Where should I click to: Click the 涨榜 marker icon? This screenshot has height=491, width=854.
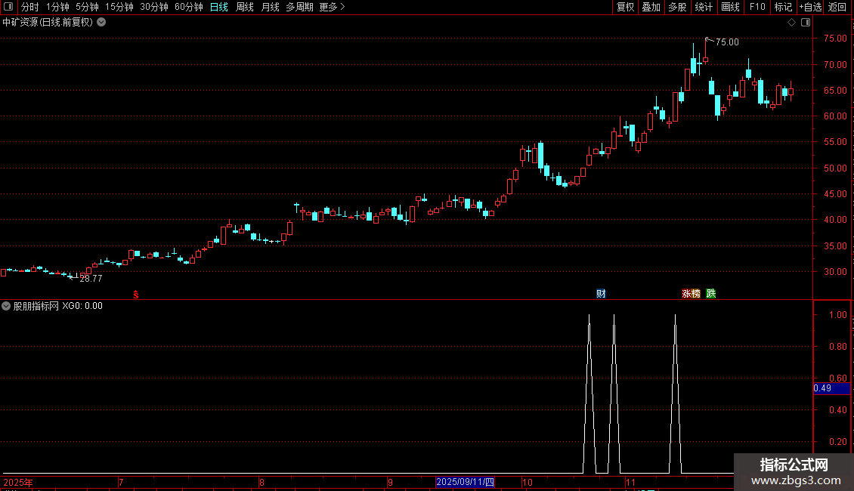(x=692, y=293)
